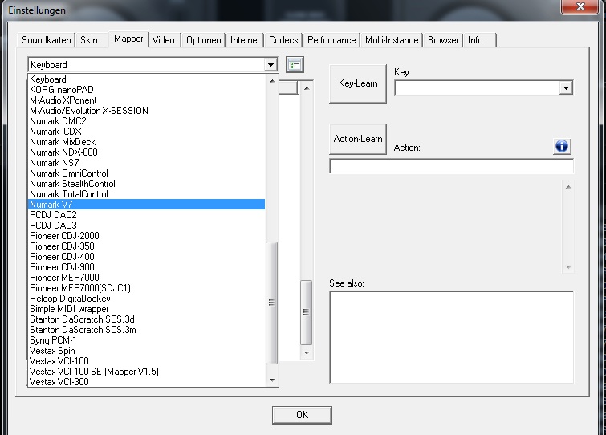Click the Key-Learn button
This screenshot has height=435, width=606.
click(x=358, y=83)
